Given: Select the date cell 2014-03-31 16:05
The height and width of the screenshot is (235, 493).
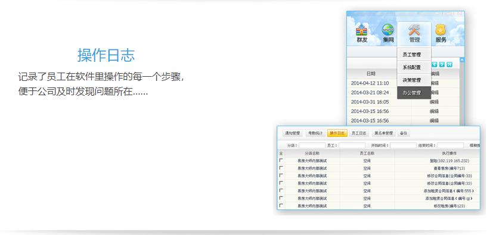Looking at the screenshot, I should [x=370, y=102].
